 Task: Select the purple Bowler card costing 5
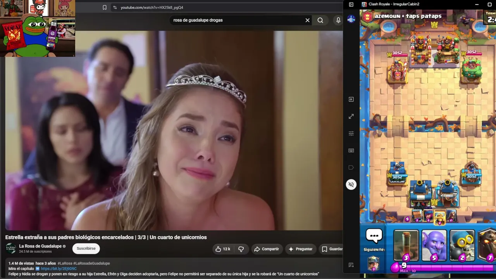(x=434, y=246)
